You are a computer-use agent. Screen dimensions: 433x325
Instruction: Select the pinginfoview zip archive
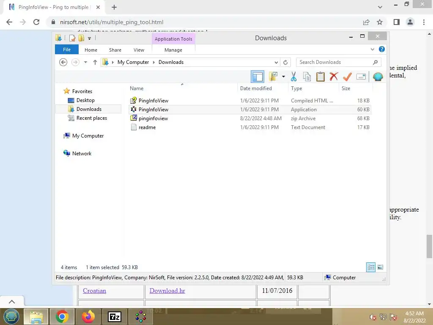(249, 118)
